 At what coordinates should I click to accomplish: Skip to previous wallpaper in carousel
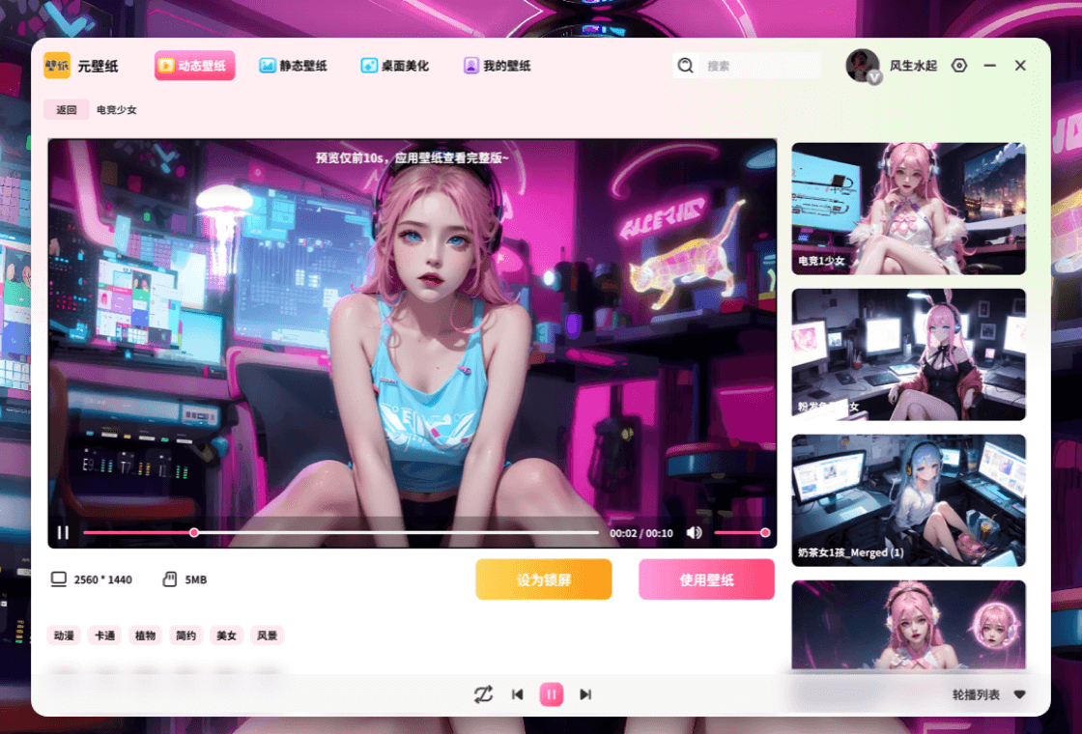coord(518,694)
